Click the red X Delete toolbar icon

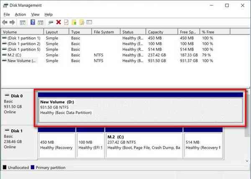[x=59, y=22]
